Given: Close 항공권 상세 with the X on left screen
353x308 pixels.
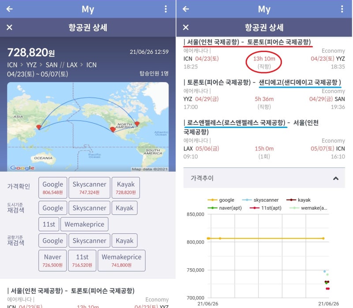Looking at the screenshot, I should pos(9,27).
